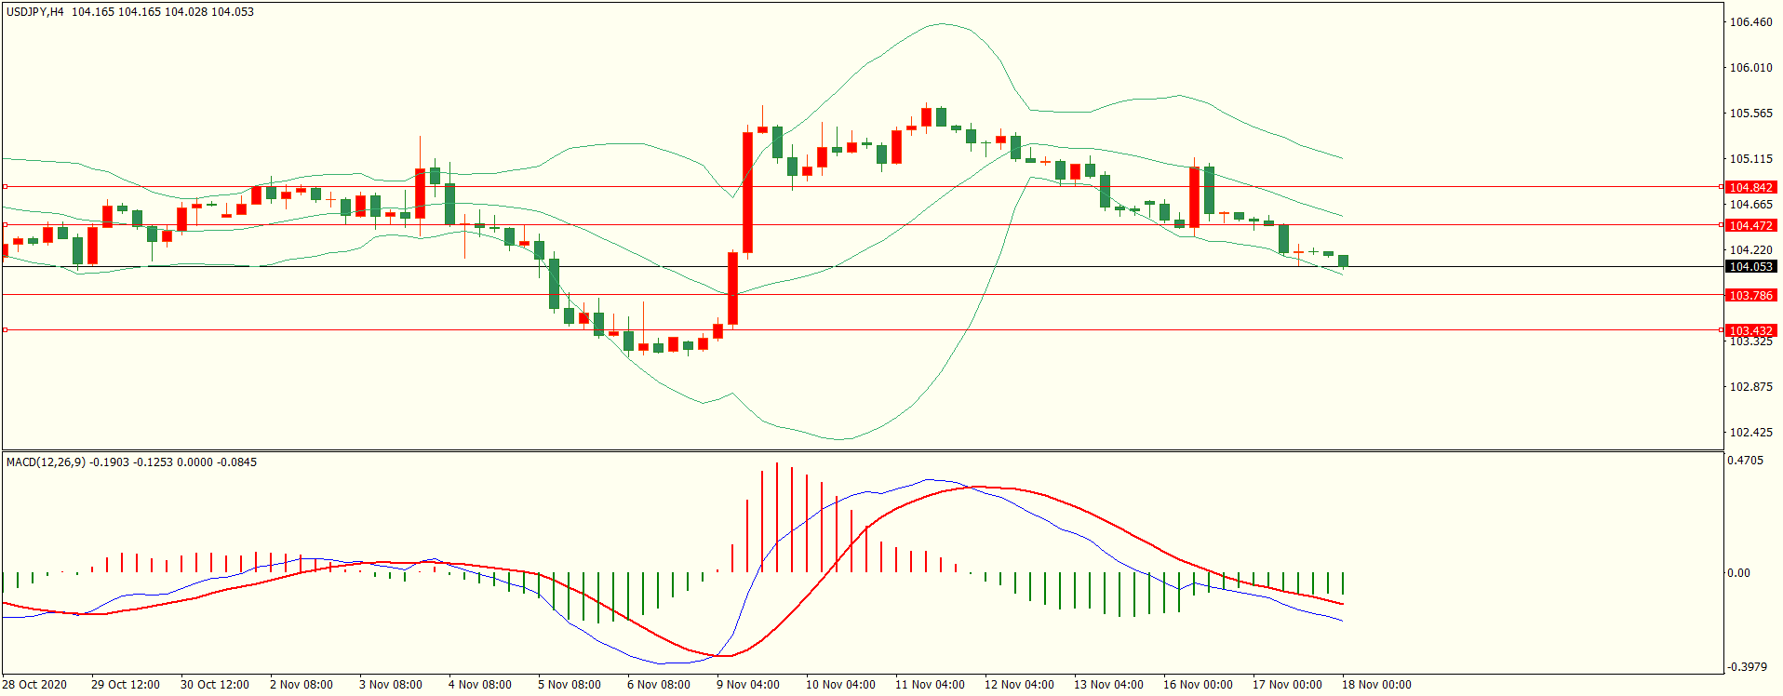Click the MACD scale value -0.3979
Screen dimensions: 1783x696
(1747, 667)
